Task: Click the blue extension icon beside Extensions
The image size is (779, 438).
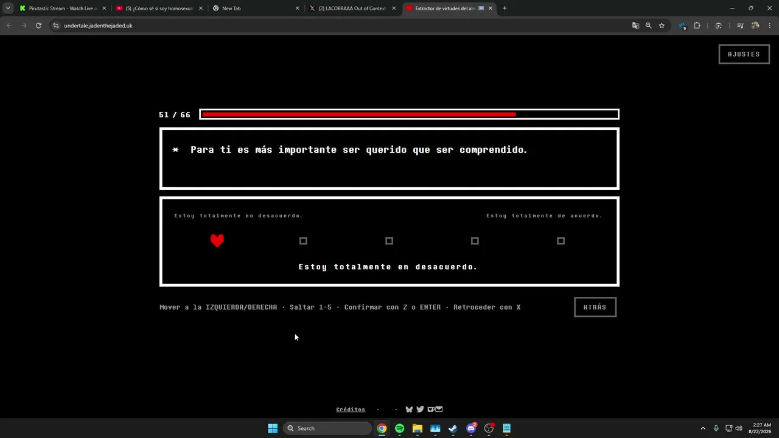Action: (682, 26)
